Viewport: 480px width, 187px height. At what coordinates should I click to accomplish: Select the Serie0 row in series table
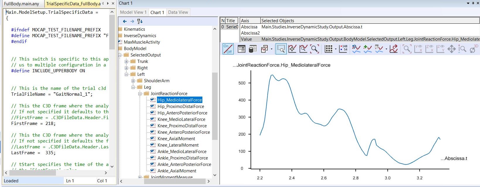coord(229,27)
